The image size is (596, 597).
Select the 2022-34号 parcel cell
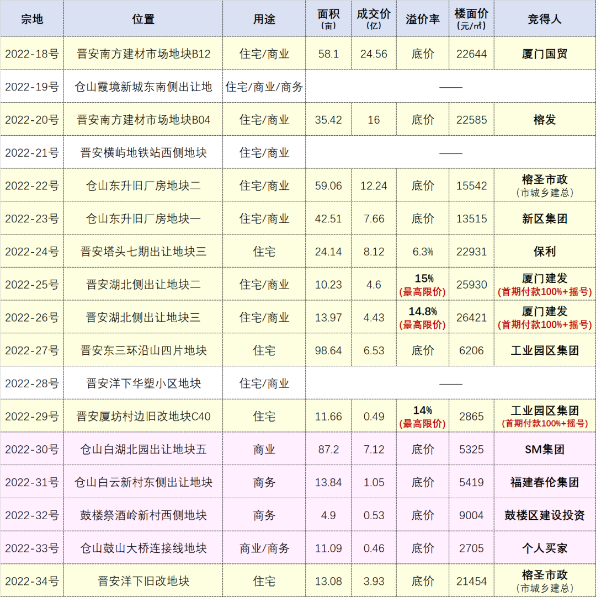(x=32, y=581)
